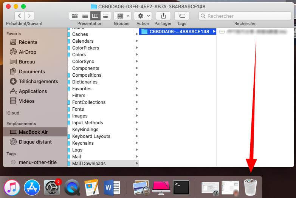Open AirDrop in the sidebar
The height and width of the screenshot is (198, 296).
27,52
